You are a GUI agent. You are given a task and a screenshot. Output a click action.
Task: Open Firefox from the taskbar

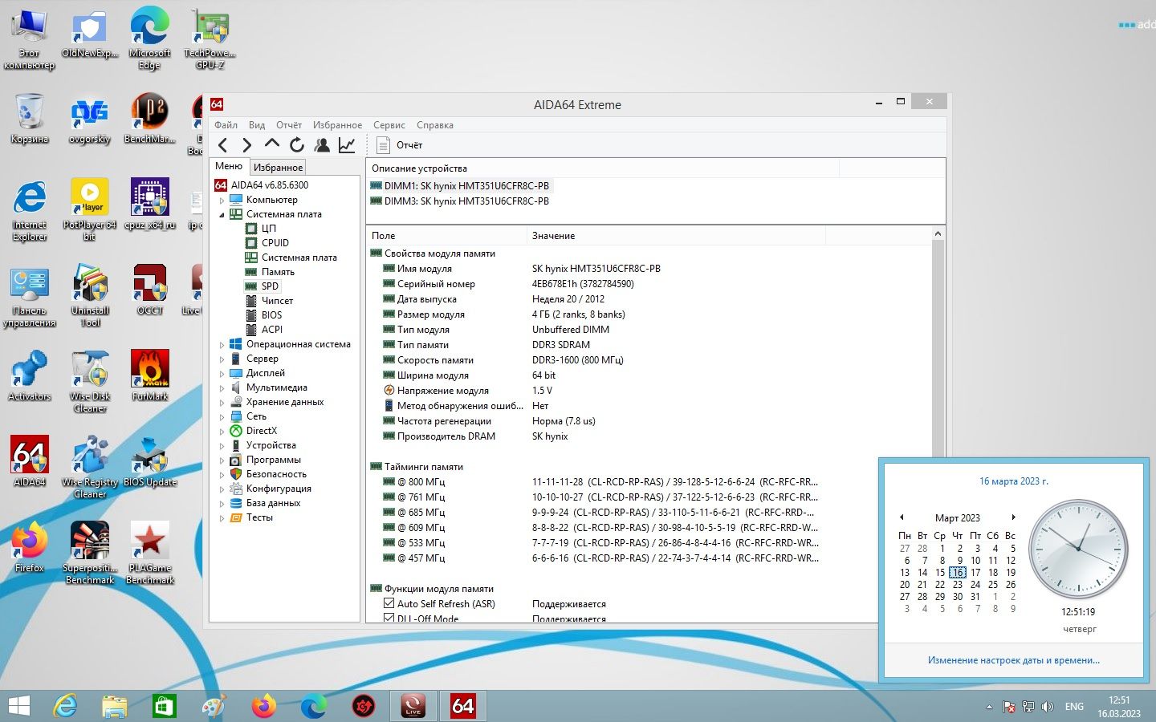pos(263,706)
